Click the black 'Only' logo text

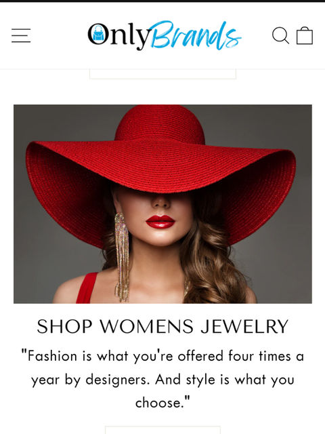pyautogui.click(x=119, y=36)
